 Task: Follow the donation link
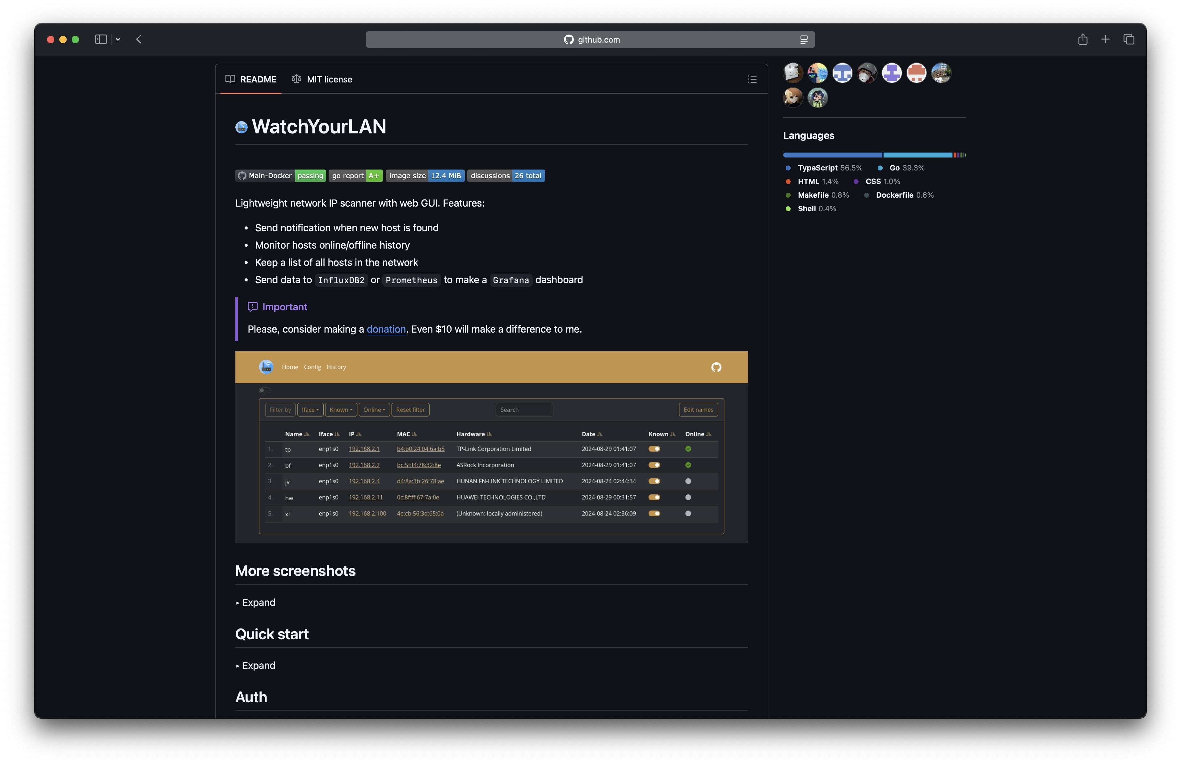[386, 330]
